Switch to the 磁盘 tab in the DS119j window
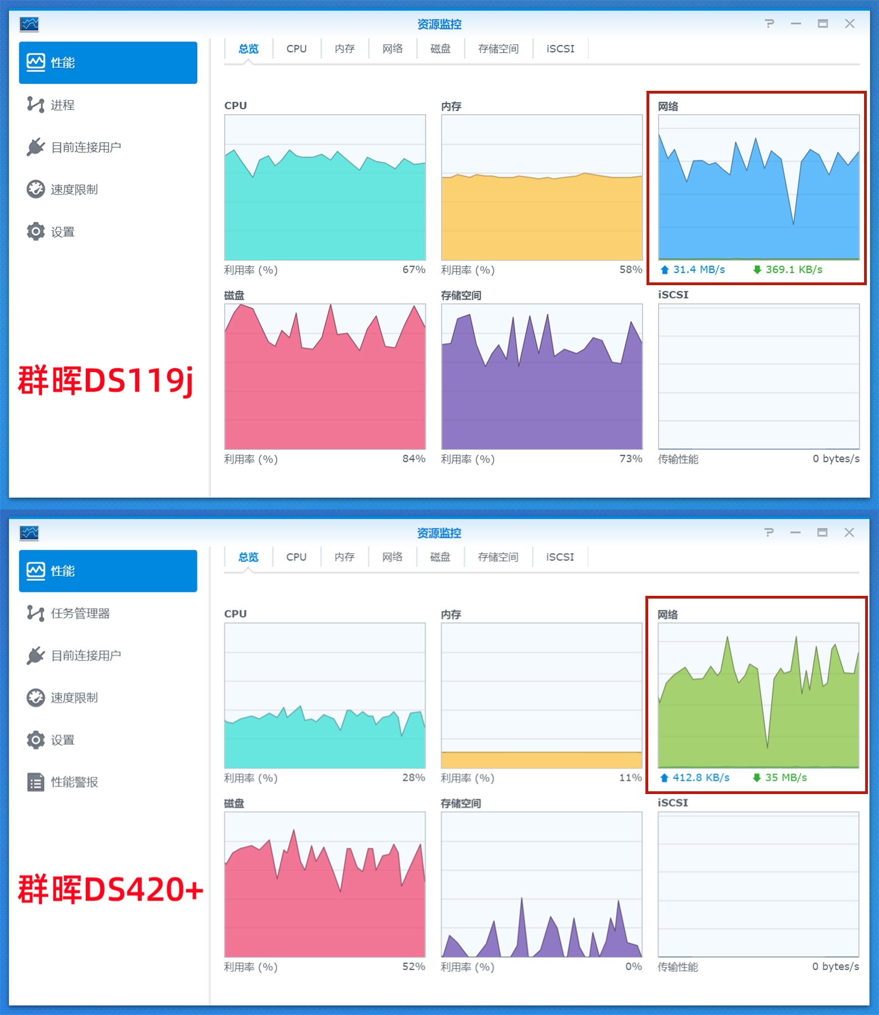 click(x=441, y=49)
